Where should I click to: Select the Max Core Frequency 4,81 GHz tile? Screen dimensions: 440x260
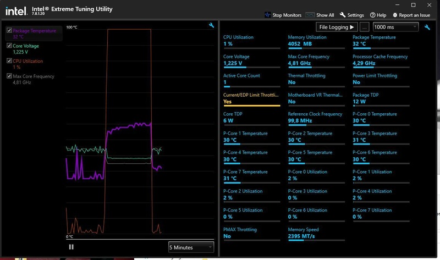coord(316,61)
